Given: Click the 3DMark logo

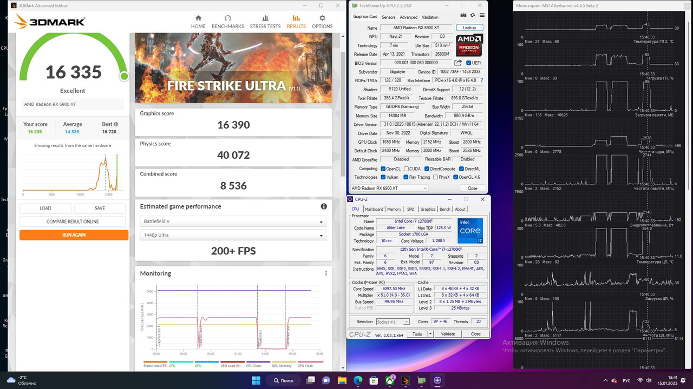Looking at the screenshot, I should 49,22.
